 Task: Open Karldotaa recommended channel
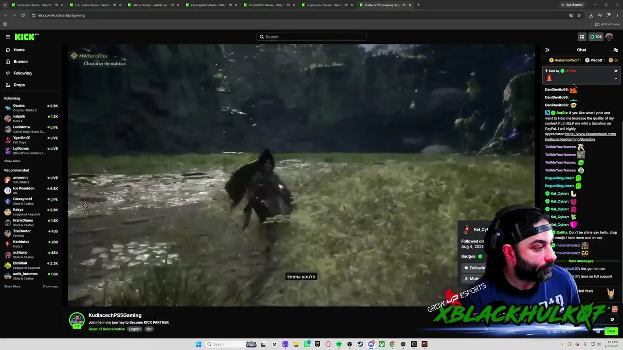point(31,244)
